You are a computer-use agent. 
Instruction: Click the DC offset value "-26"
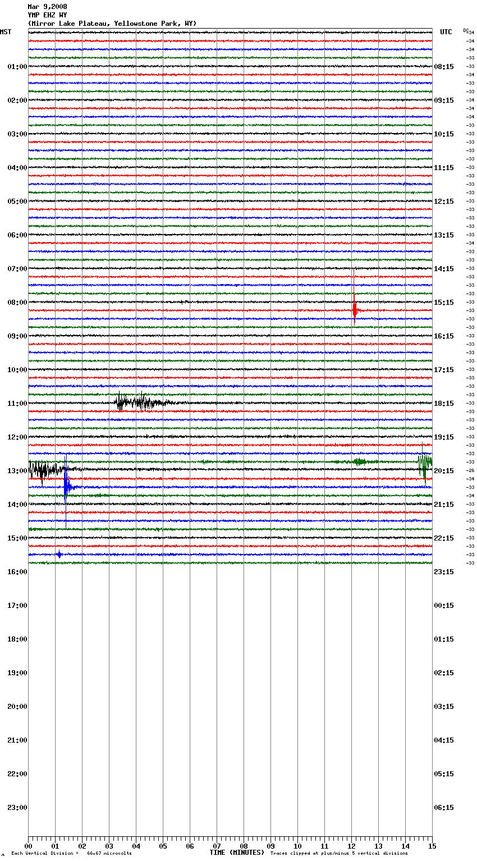pos(471,470)
